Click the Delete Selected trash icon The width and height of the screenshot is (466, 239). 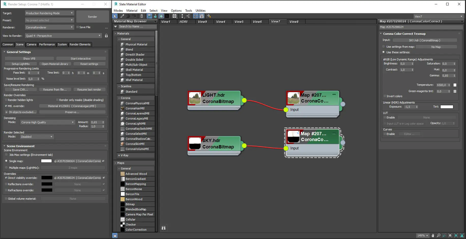pyautogui.click(x=142, y=16)
